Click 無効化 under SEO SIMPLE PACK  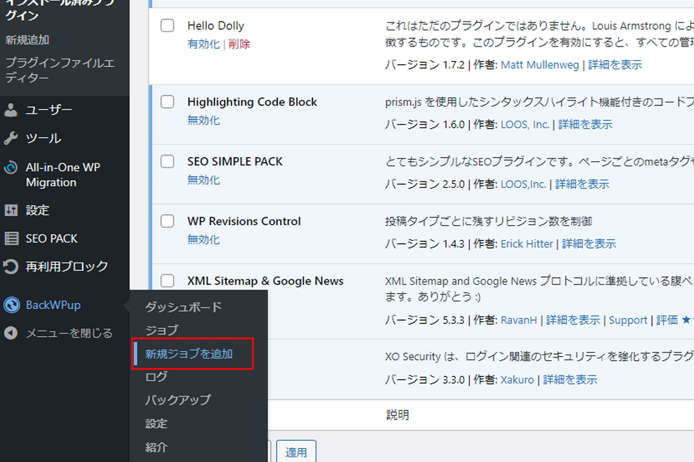pyautogui.click(x=203, y=180)
